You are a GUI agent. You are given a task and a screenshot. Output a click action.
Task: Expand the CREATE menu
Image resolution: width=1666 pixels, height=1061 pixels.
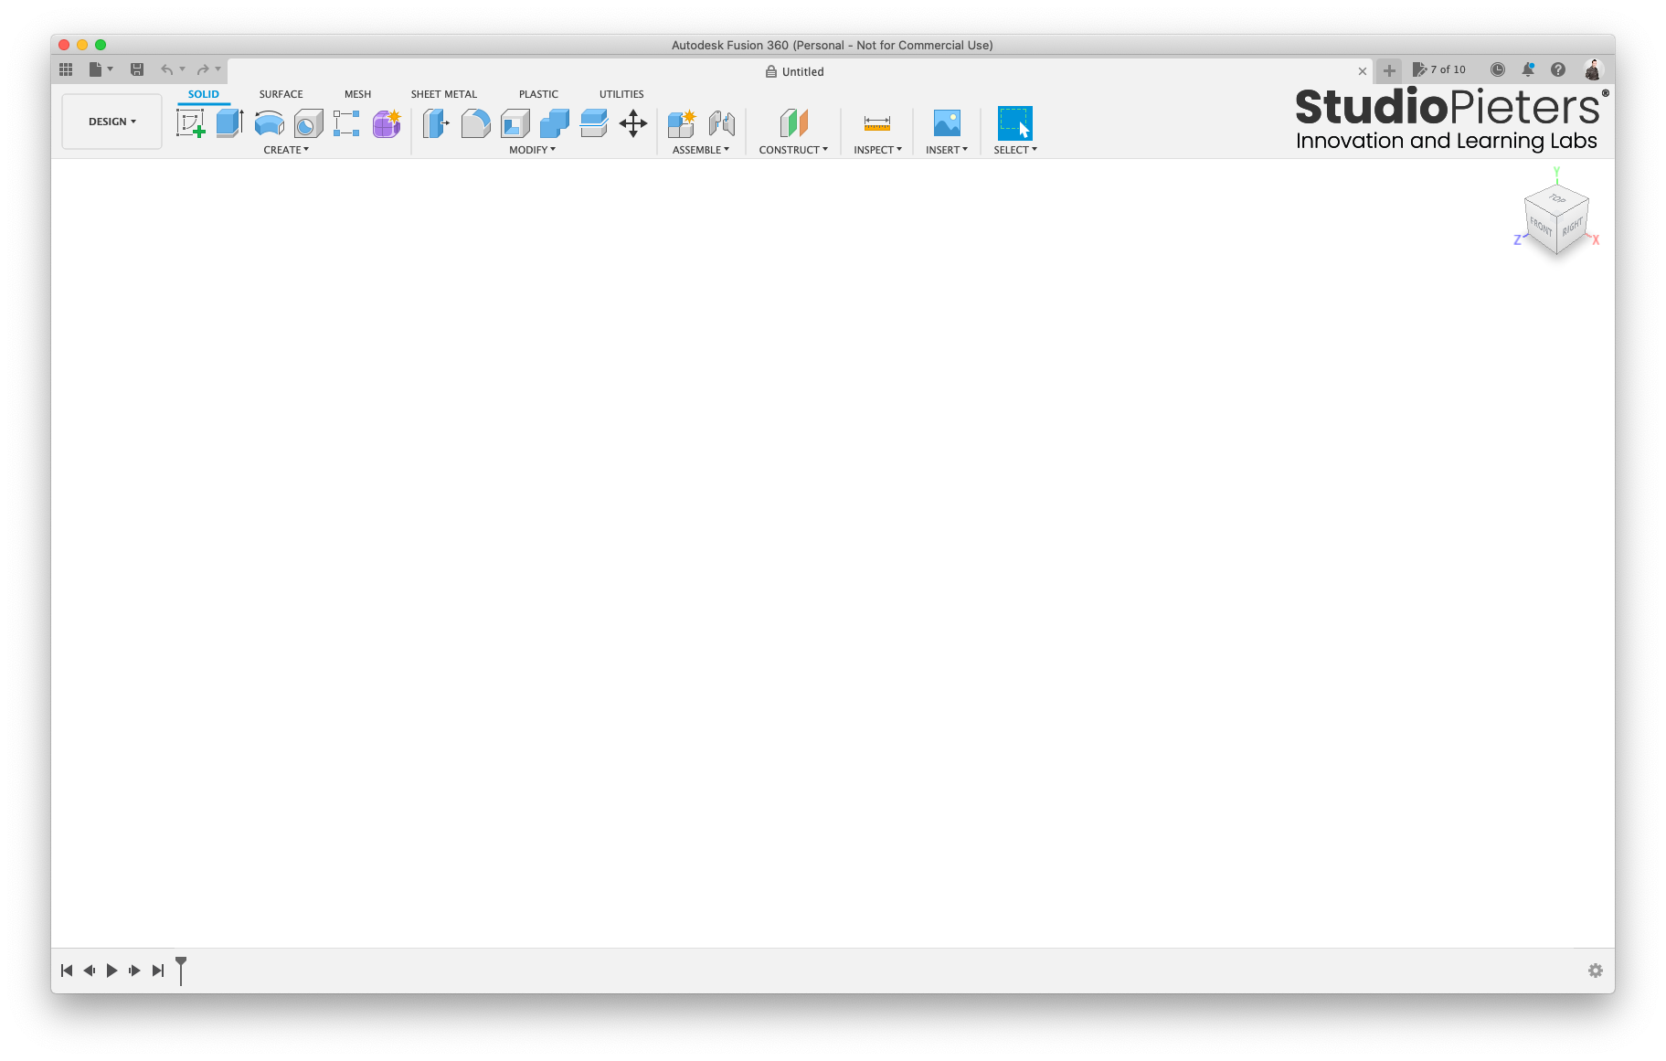pos(286,150)
